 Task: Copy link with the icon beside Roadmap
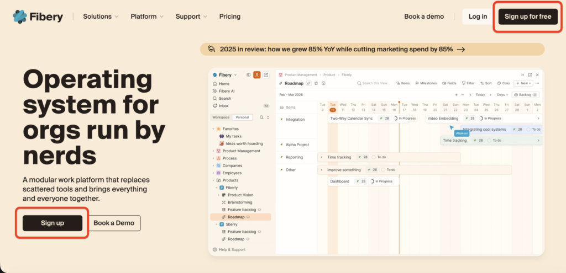308,83
